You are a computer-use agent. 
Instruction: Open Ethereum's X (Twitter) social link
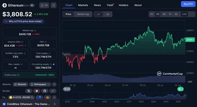[x=29, y=91]
